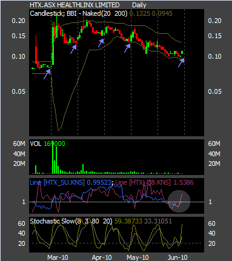Click the volume value 169000

click(55, 144)
